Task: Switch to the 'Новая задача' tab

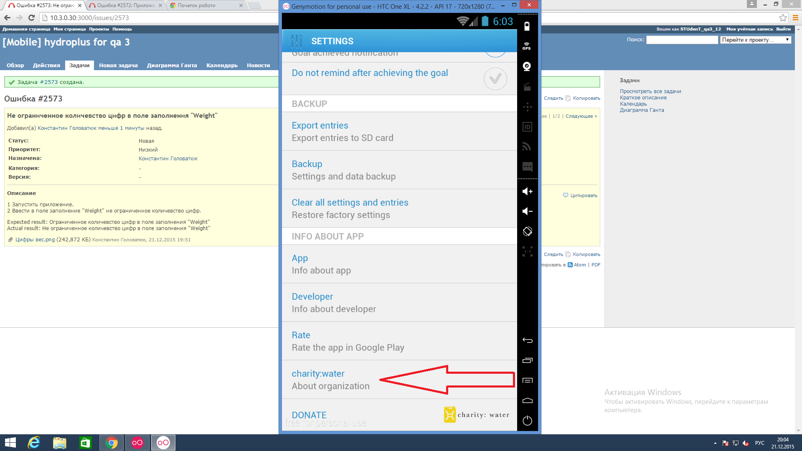Action: (118, 66)
